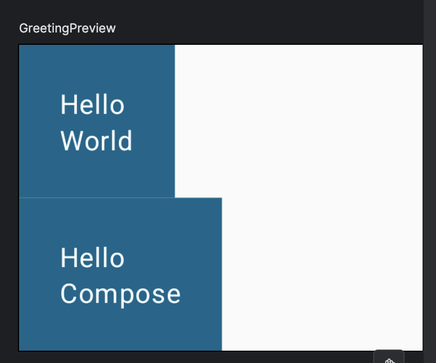Select the word World in the first card
Viewport: 436px width, 363px height.
point(96,141)
